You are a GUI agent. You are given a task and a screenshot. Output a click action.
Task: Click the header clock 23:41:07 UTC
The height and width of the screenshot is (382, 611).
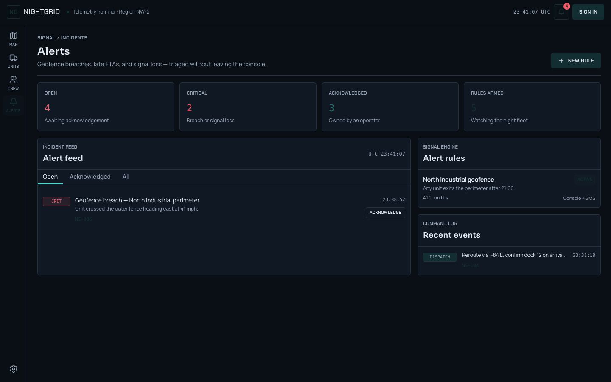coord(532,12)
